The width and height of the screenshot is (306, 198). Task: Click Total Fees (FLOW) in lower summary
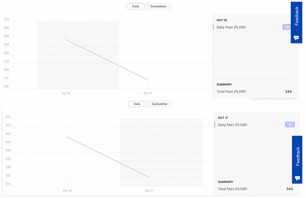[x=232, y=189]
